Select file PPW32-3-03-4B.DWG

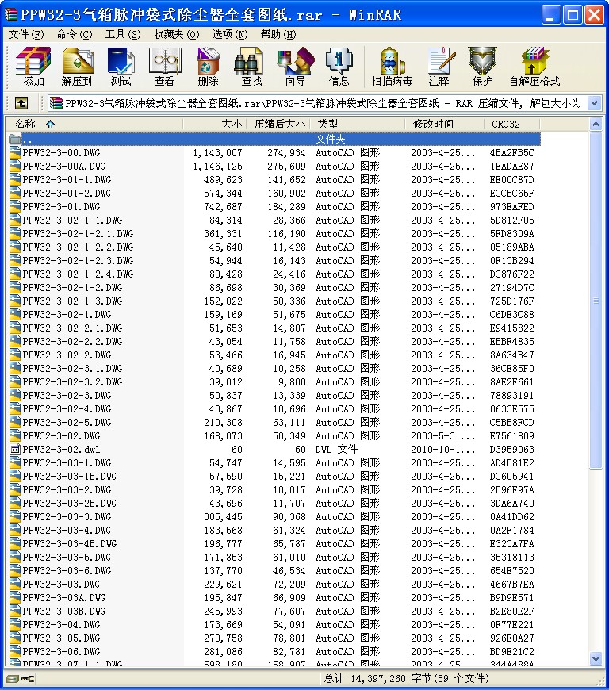pyautogui.click(x=70, y=543)
